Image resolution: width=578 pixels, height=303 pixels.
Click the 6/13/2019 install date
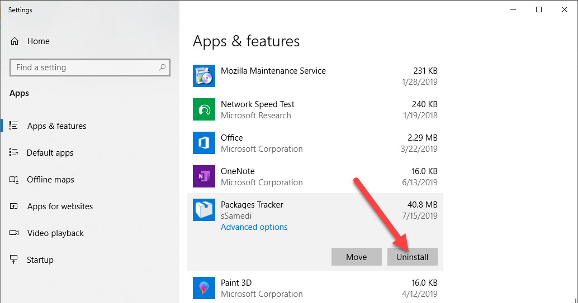click(x=420, y=182)
